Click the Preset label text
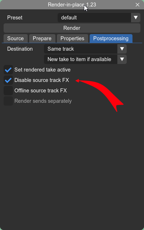 [x=15, y=18]
